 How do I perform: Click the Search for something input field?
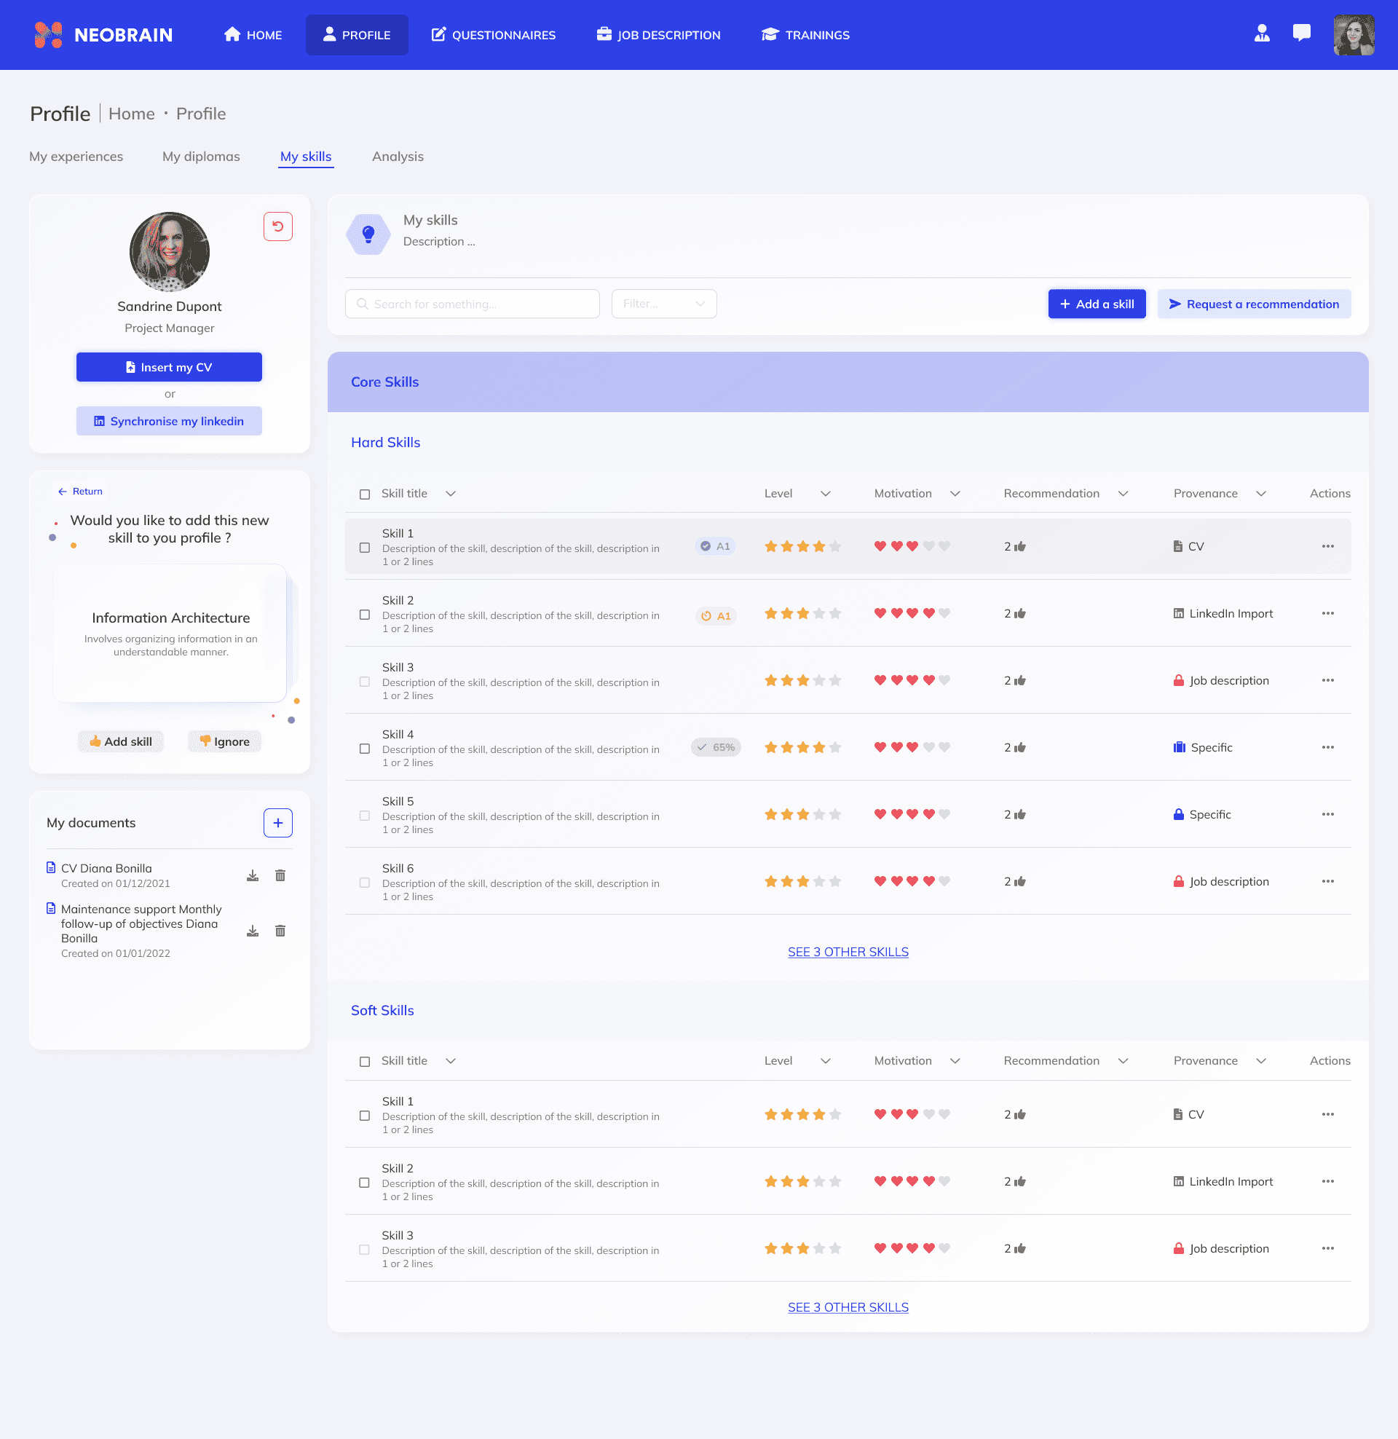tap(471, 303)
